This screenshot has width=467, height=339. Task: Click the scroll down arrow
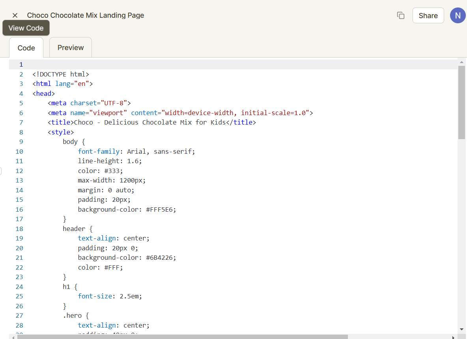click(461, 329)
